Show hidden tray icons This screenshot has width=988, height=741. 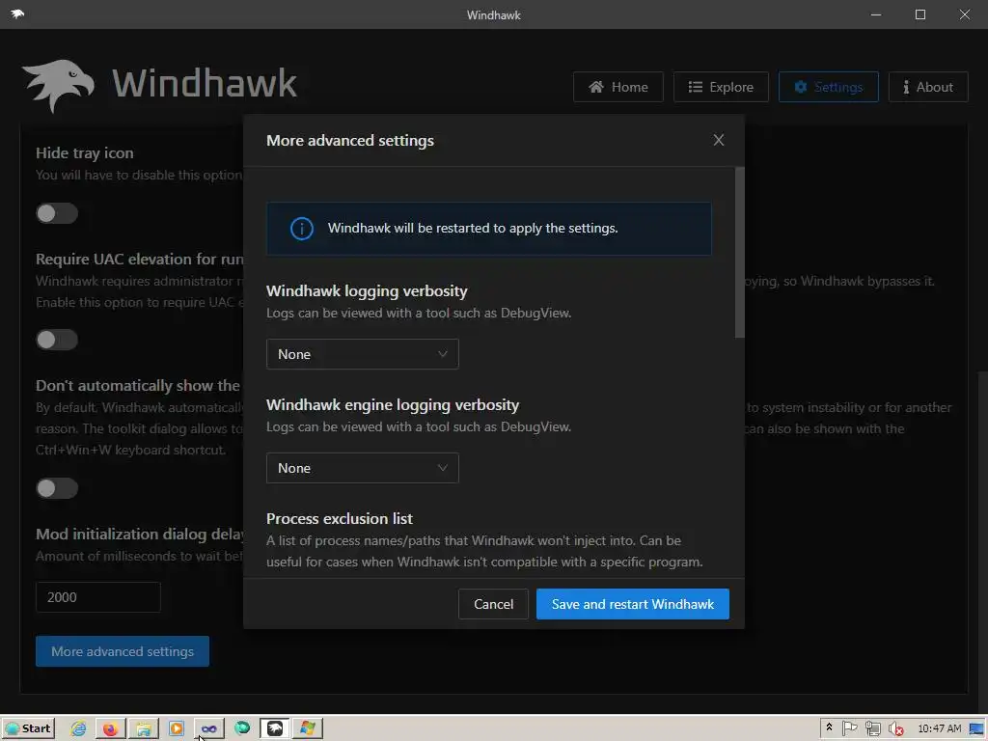pyautogui.click(x=829, y=727)
